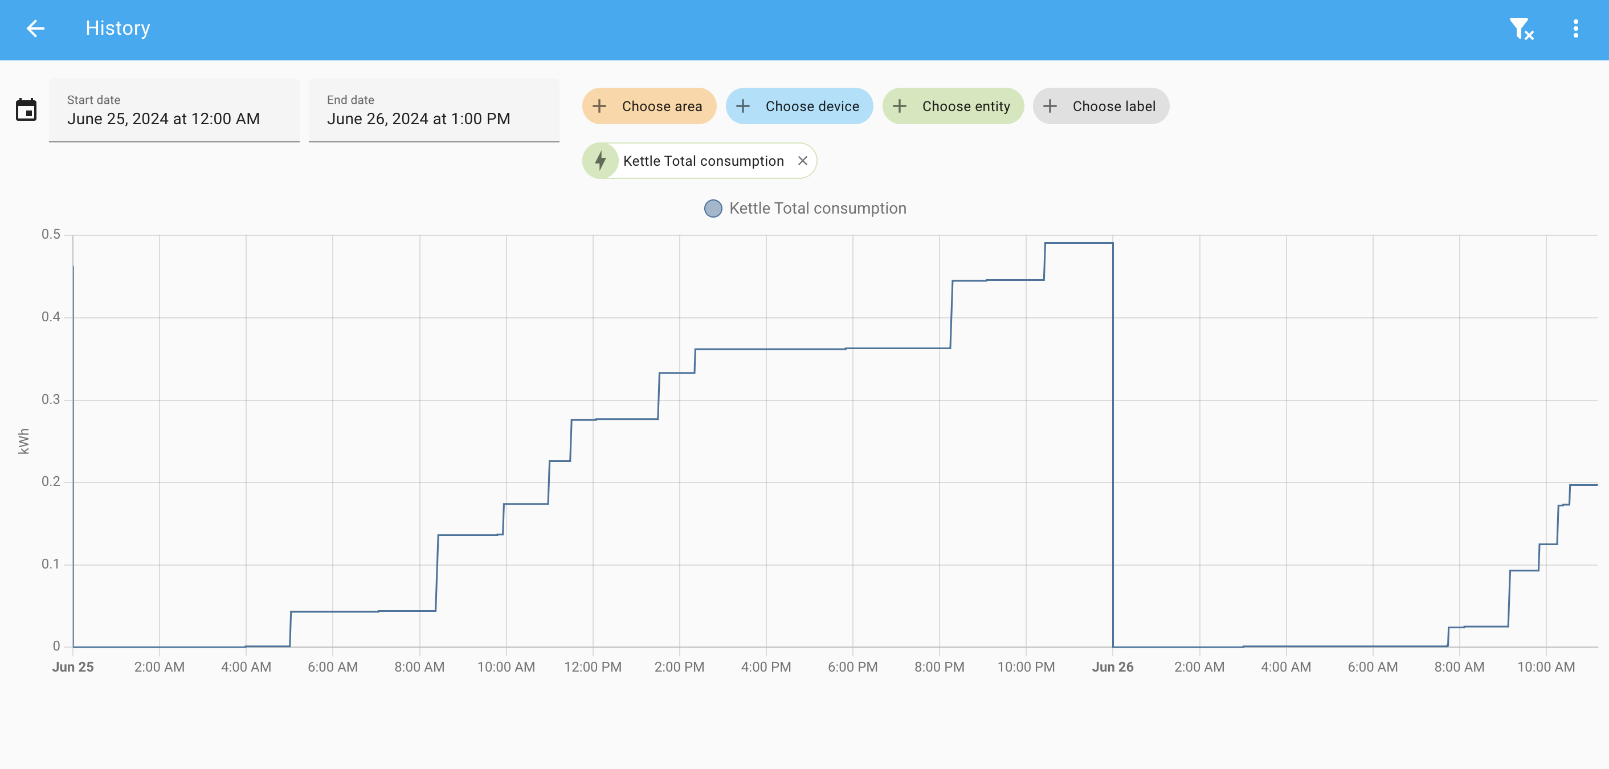Click the back arrow icon

35,28
